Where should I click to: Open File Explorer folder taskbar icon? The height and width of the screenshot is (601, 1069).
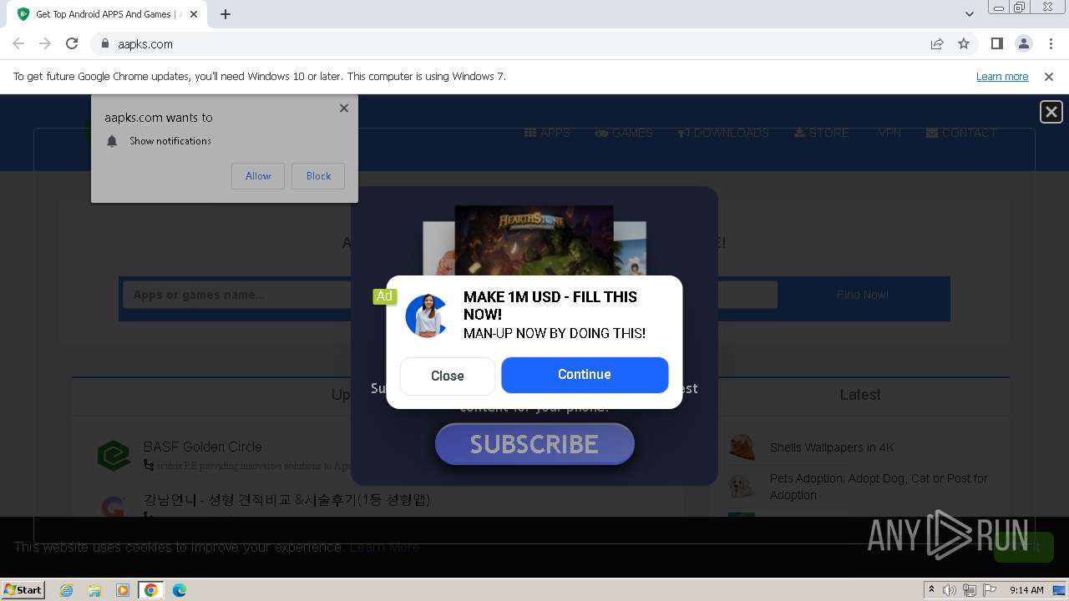click(94, 590)
